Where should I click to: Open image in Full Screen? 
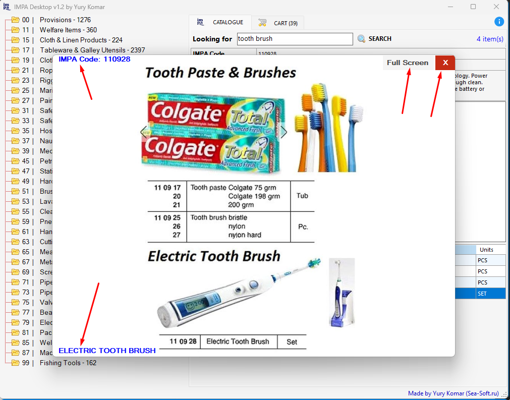point(408,63)
